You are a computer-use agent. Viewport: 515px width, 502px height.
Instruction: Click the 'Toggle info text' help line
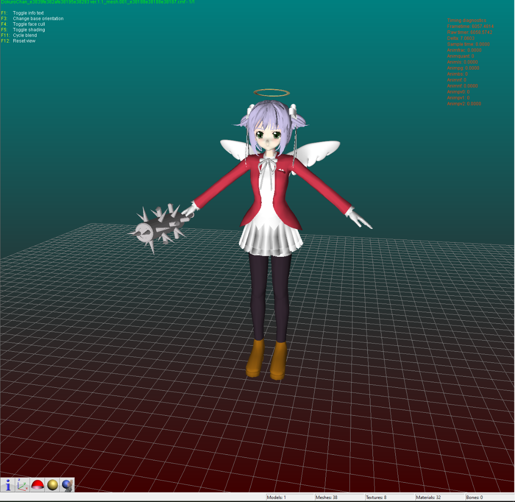tap(28, 13)
